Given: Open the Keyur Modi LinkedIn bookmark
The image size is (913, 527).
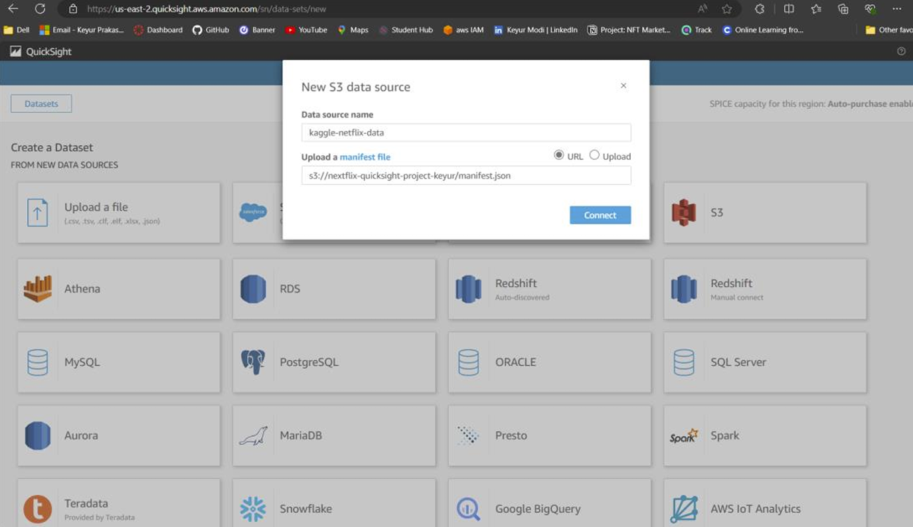Looking at the screenshot, I should click(536, 30).
